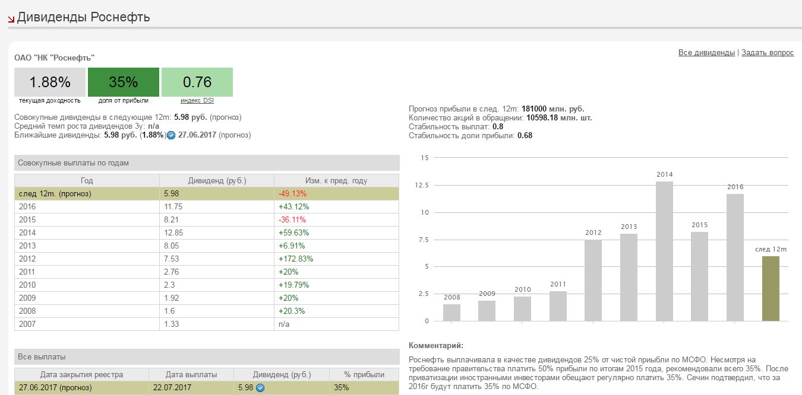Select the Изм. к пред. году column header

pos(336,180)
